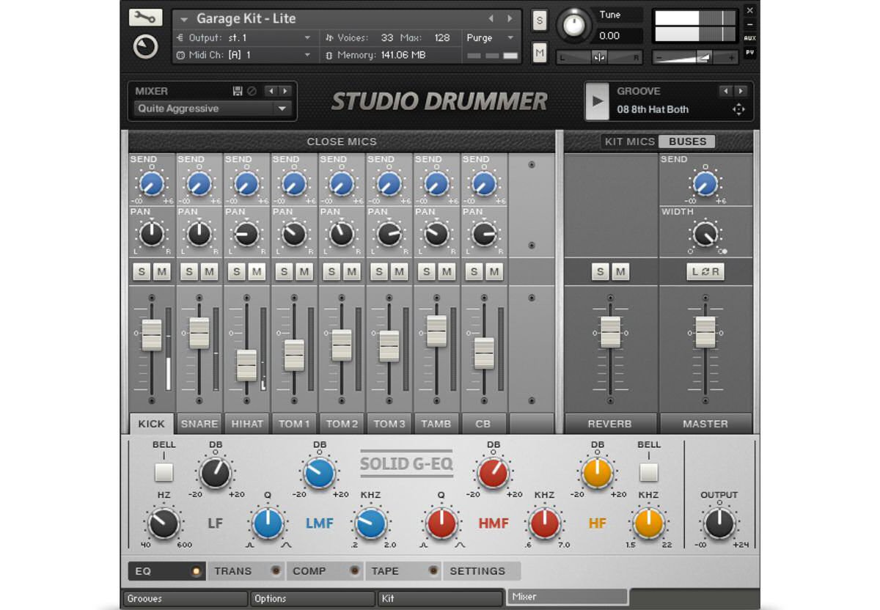880x610 pixels.
Task: Click the Tune knob
Action: (x=575, y=26)
